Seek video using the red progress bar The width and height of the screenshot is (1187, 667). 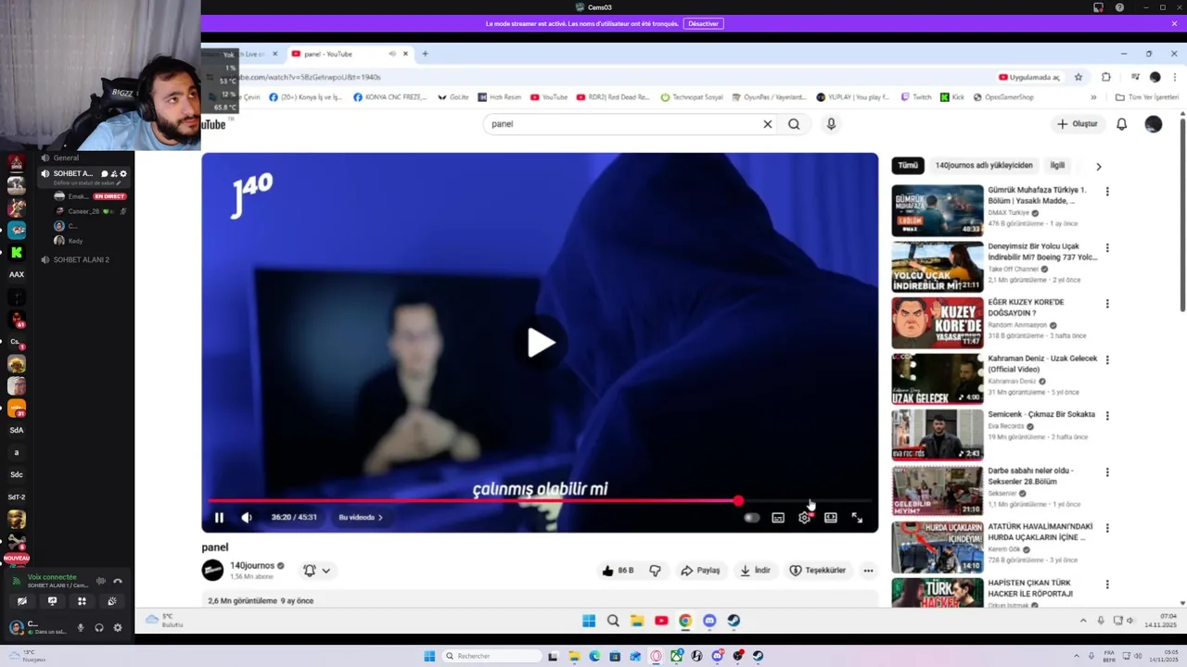click(540, 501)
